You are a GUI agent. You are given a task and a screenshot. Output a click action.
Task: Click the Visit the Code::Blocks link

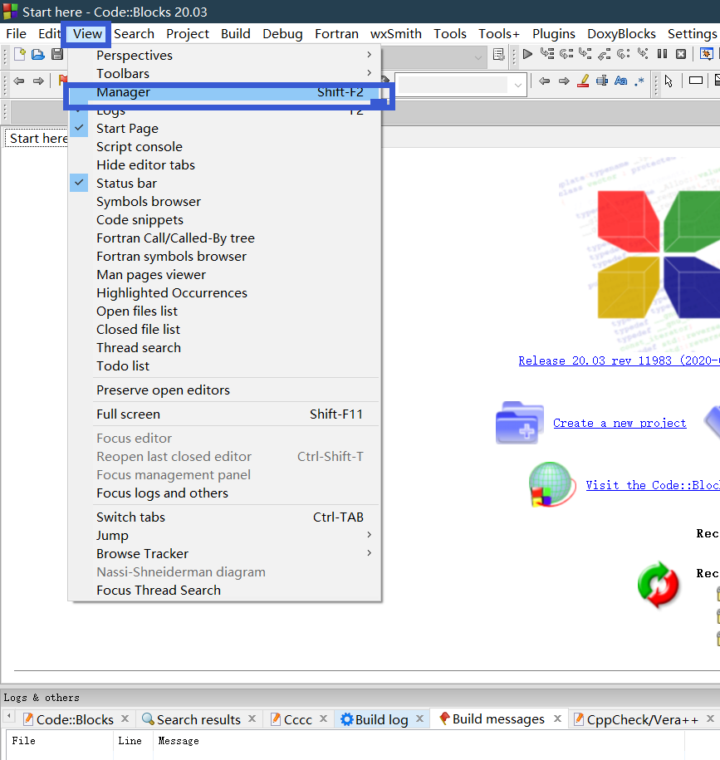click(x=653, y=485)
